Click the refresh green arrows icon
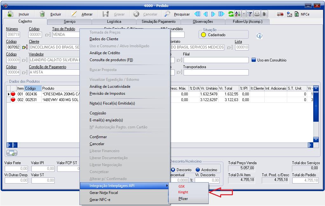325x206 pixels. [x=231, y=14]
